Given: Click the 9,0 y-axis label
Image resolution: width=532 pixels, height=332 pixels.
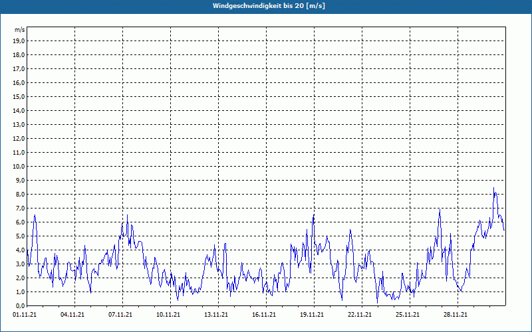Looking at the screenshot, I should [x=21, y=180].
